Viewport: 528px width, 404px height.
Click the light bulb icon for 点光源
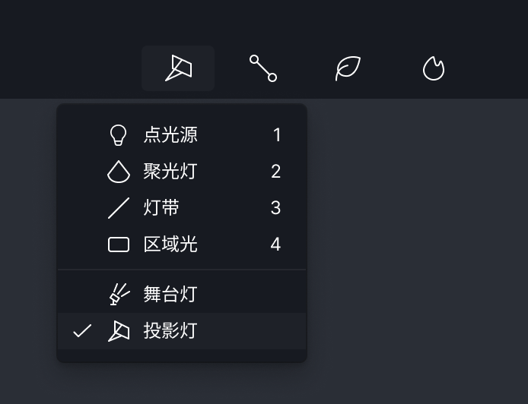(x=118, y=135)
